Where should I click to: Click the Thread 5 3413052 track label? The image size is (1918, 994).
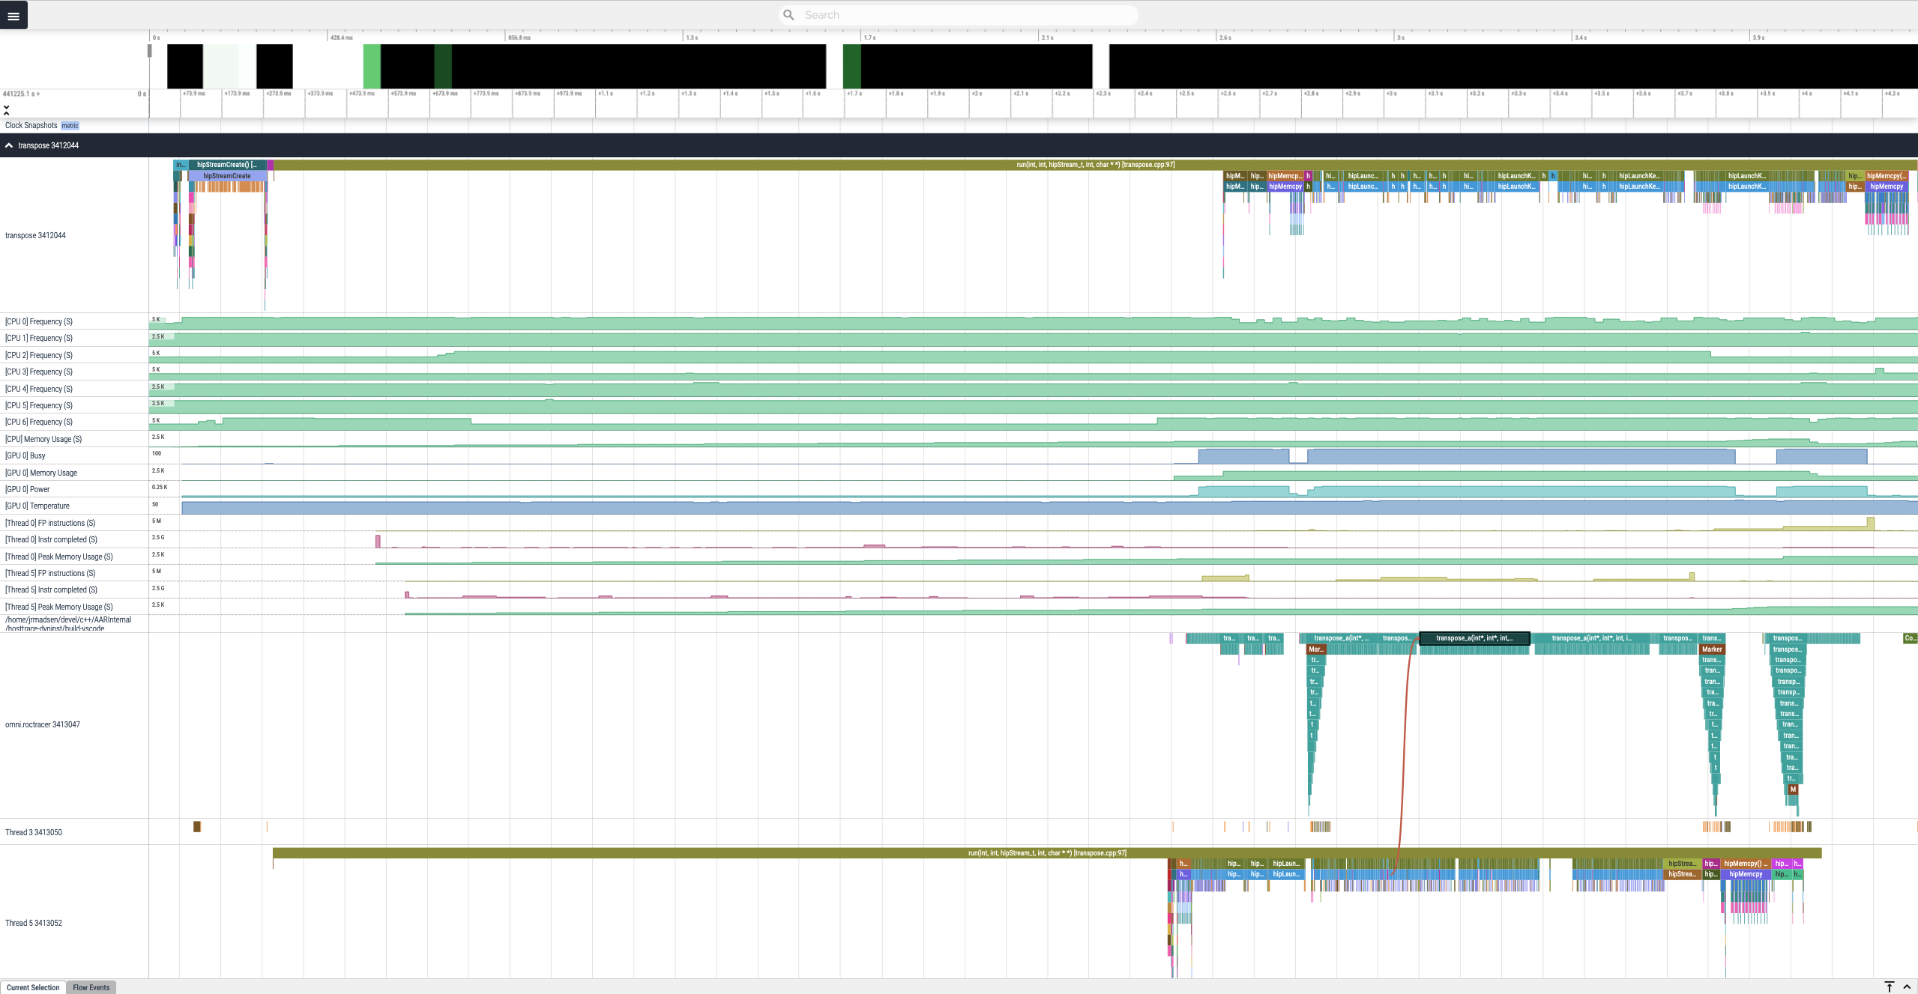pos(33,923)
